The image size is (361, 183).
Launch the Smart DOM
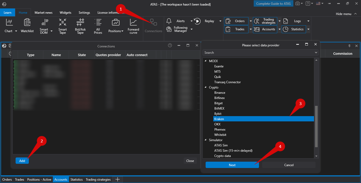coord(44,26)
